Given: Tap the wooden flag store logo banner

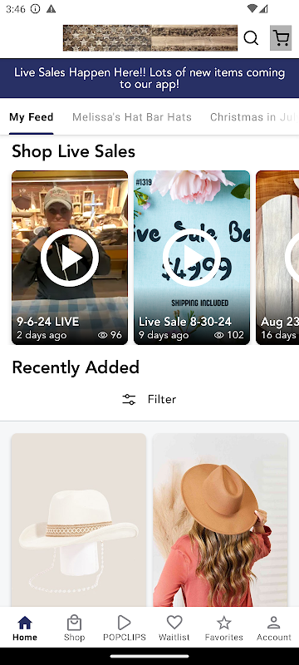Looking at the screenshot, I should pyautogui.click(x=150, y=38).
